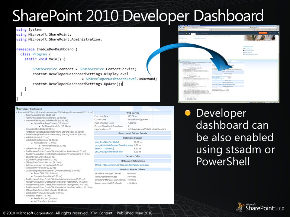The width and height of the screenshot is (290, 217).
Task: Select the WebPart Events Offsets header
Action: (133, 169)
